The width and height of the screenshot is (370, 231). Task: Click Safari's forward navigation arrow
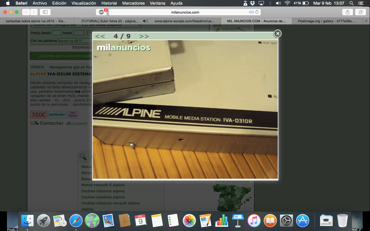tap(34, 12)
